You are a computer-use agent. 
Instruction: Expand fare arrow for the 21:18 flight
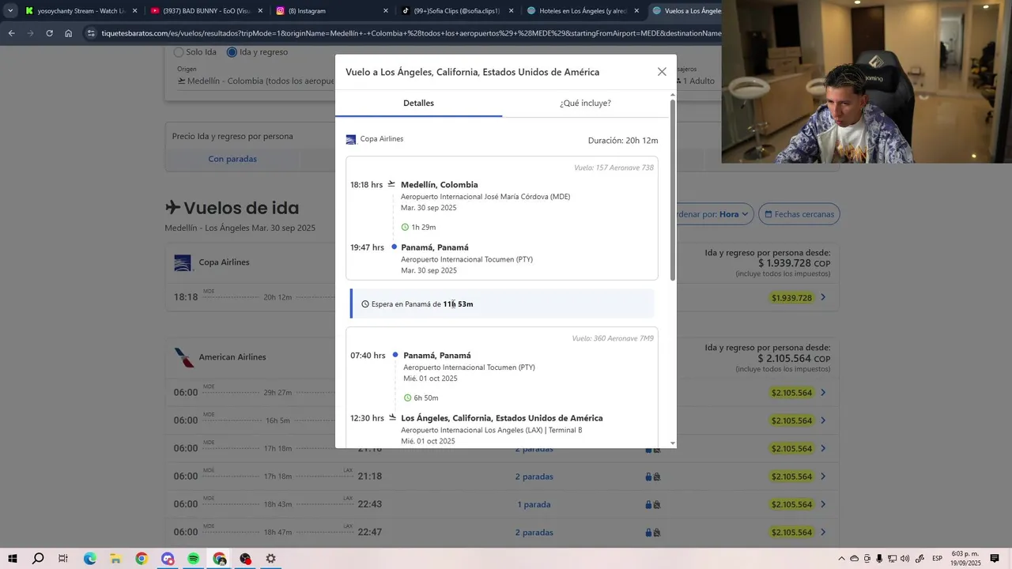click(x=823, y=477)
